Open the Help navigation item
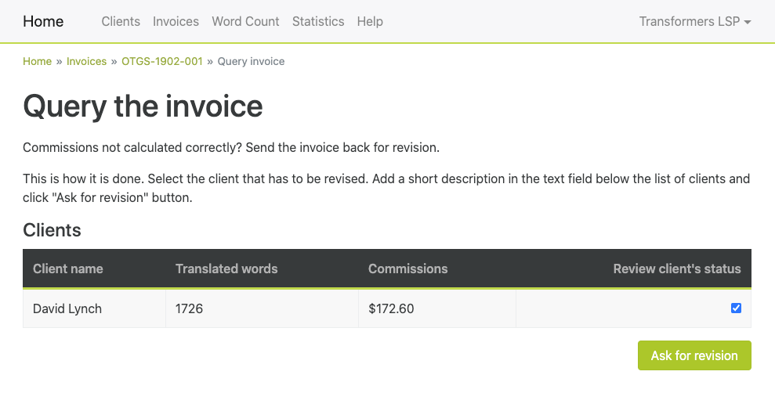 pos(370,21)
